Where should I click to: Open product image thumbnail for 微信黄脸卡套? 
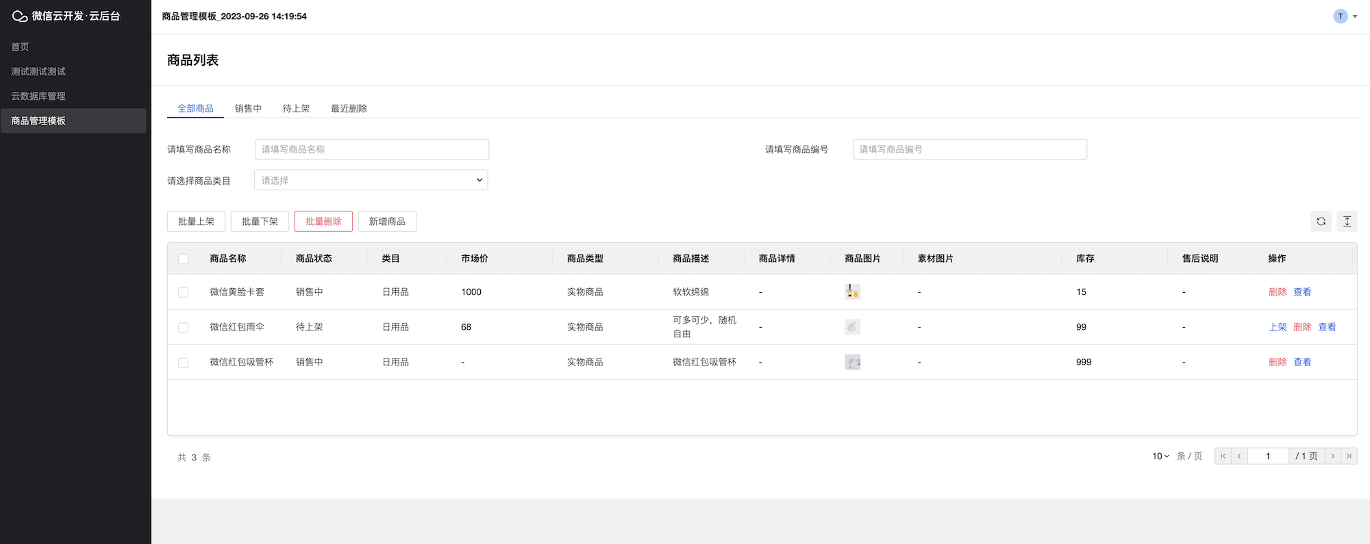pyautogui.click(x=852, y=292)
